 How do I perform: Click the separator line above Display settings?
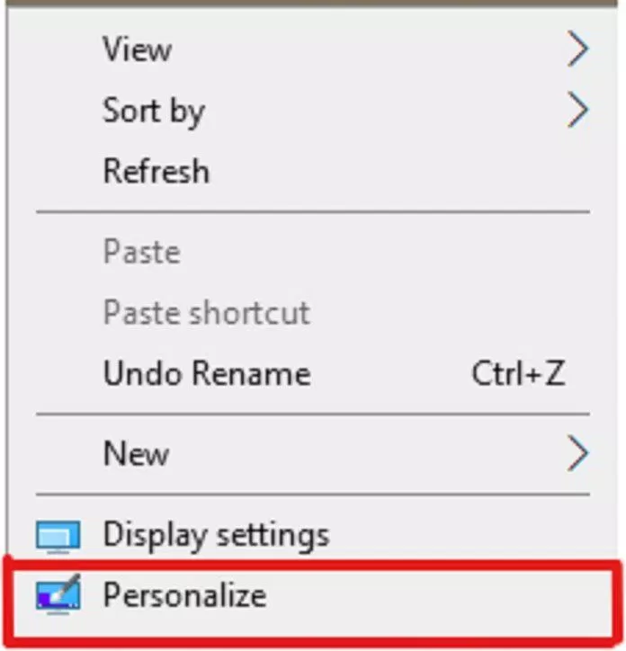(313, 495)
